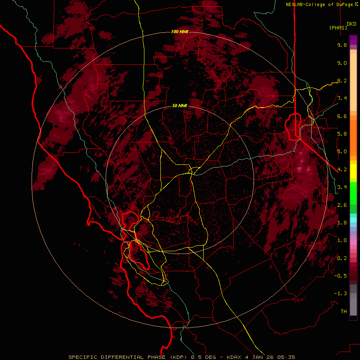
Task: Click the 9.8 color scale value
Action: (x=342, y=45)
